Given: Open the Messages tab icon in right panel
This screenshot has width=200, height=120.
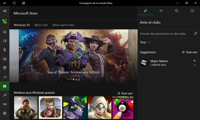Looking at the screenshot, I should pos(177,11).
